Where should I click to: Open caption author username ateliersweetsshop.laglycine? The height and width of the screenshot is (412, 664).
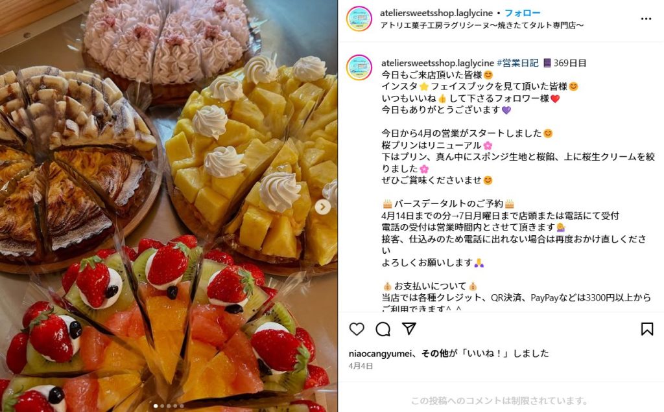coord(438,63)
